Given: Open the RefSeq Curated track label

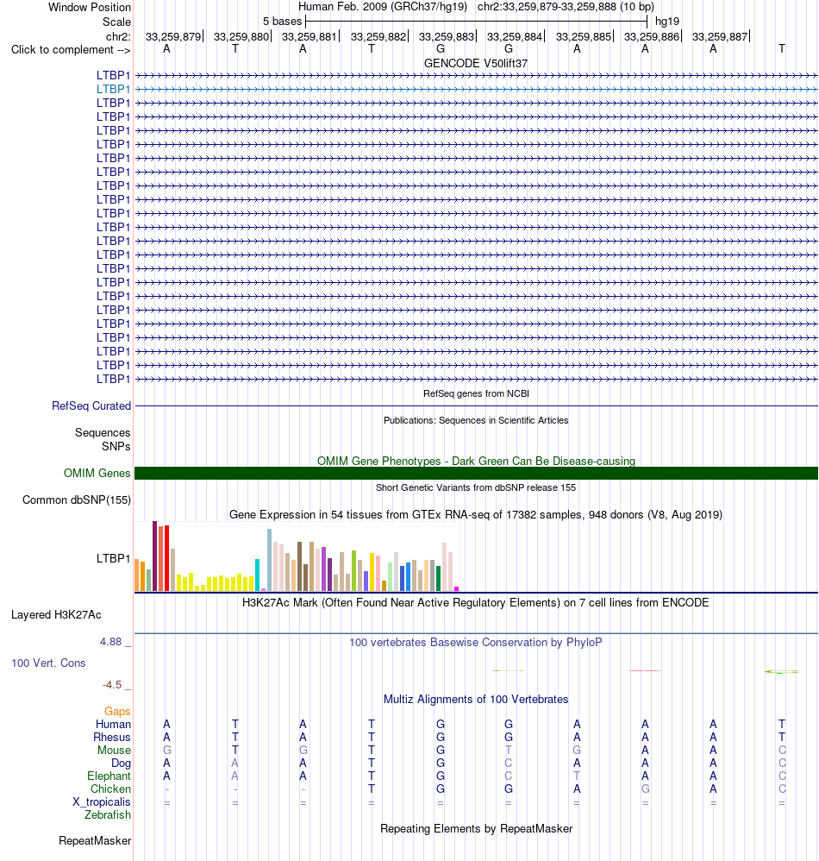Looking at the screenshot, I should [x=91, y=405].
